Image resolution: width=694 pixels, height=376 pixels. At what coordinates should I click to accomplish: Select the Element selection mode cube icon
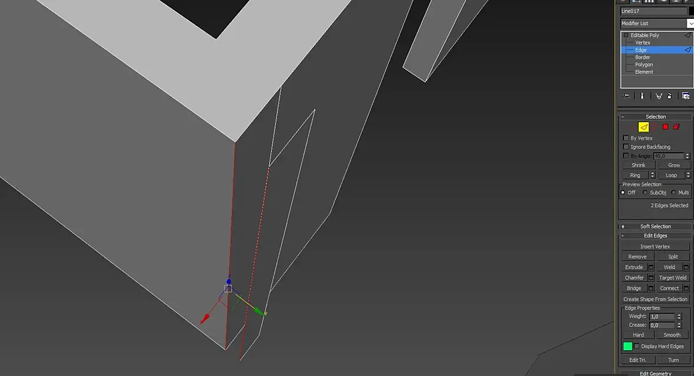(x=676, y=127)
